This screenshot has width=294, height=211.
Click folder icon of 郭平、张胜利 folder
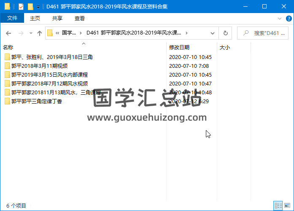tap(7, 57)
